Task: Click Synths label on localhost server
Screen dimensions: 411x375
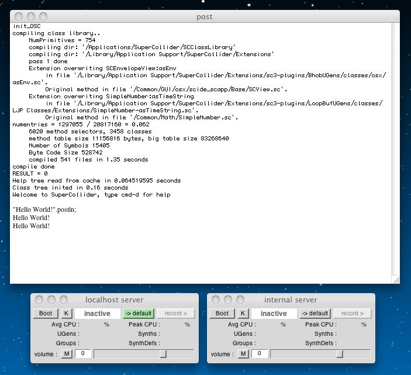Action: (149, 333)
